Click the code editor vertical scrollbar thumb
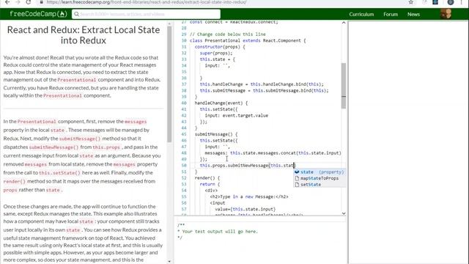The height and width of the screenshot is (264, 469). 344,86
